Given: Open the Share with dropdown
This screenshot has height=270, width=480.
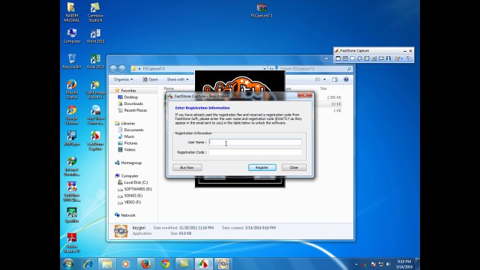Looking at the screenshot, I should click(x=177, y=79).
